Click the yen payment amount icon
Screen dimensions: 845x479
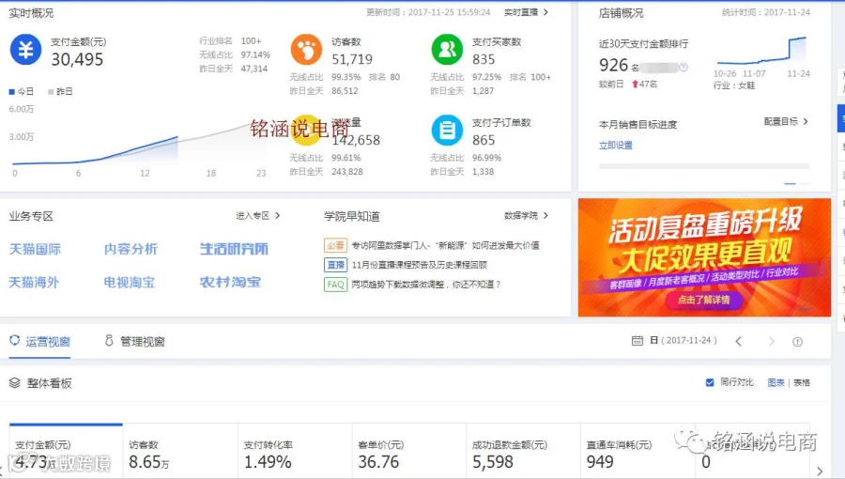coord(26,50)
